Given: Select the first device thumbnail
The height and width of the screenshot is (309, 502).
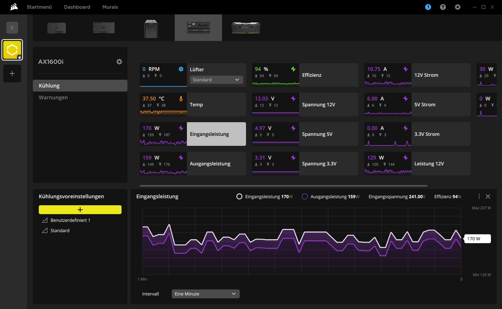Looking at the screenshot, I should pyautogui.click(x=57, y=28).
